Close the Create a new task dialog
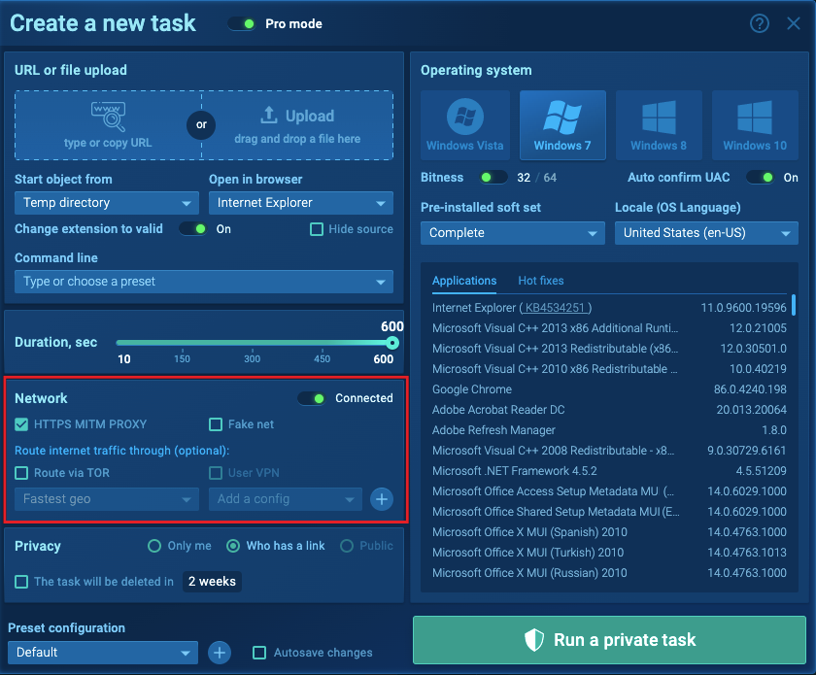Viewport: 816px width, 675px height. 793,23
